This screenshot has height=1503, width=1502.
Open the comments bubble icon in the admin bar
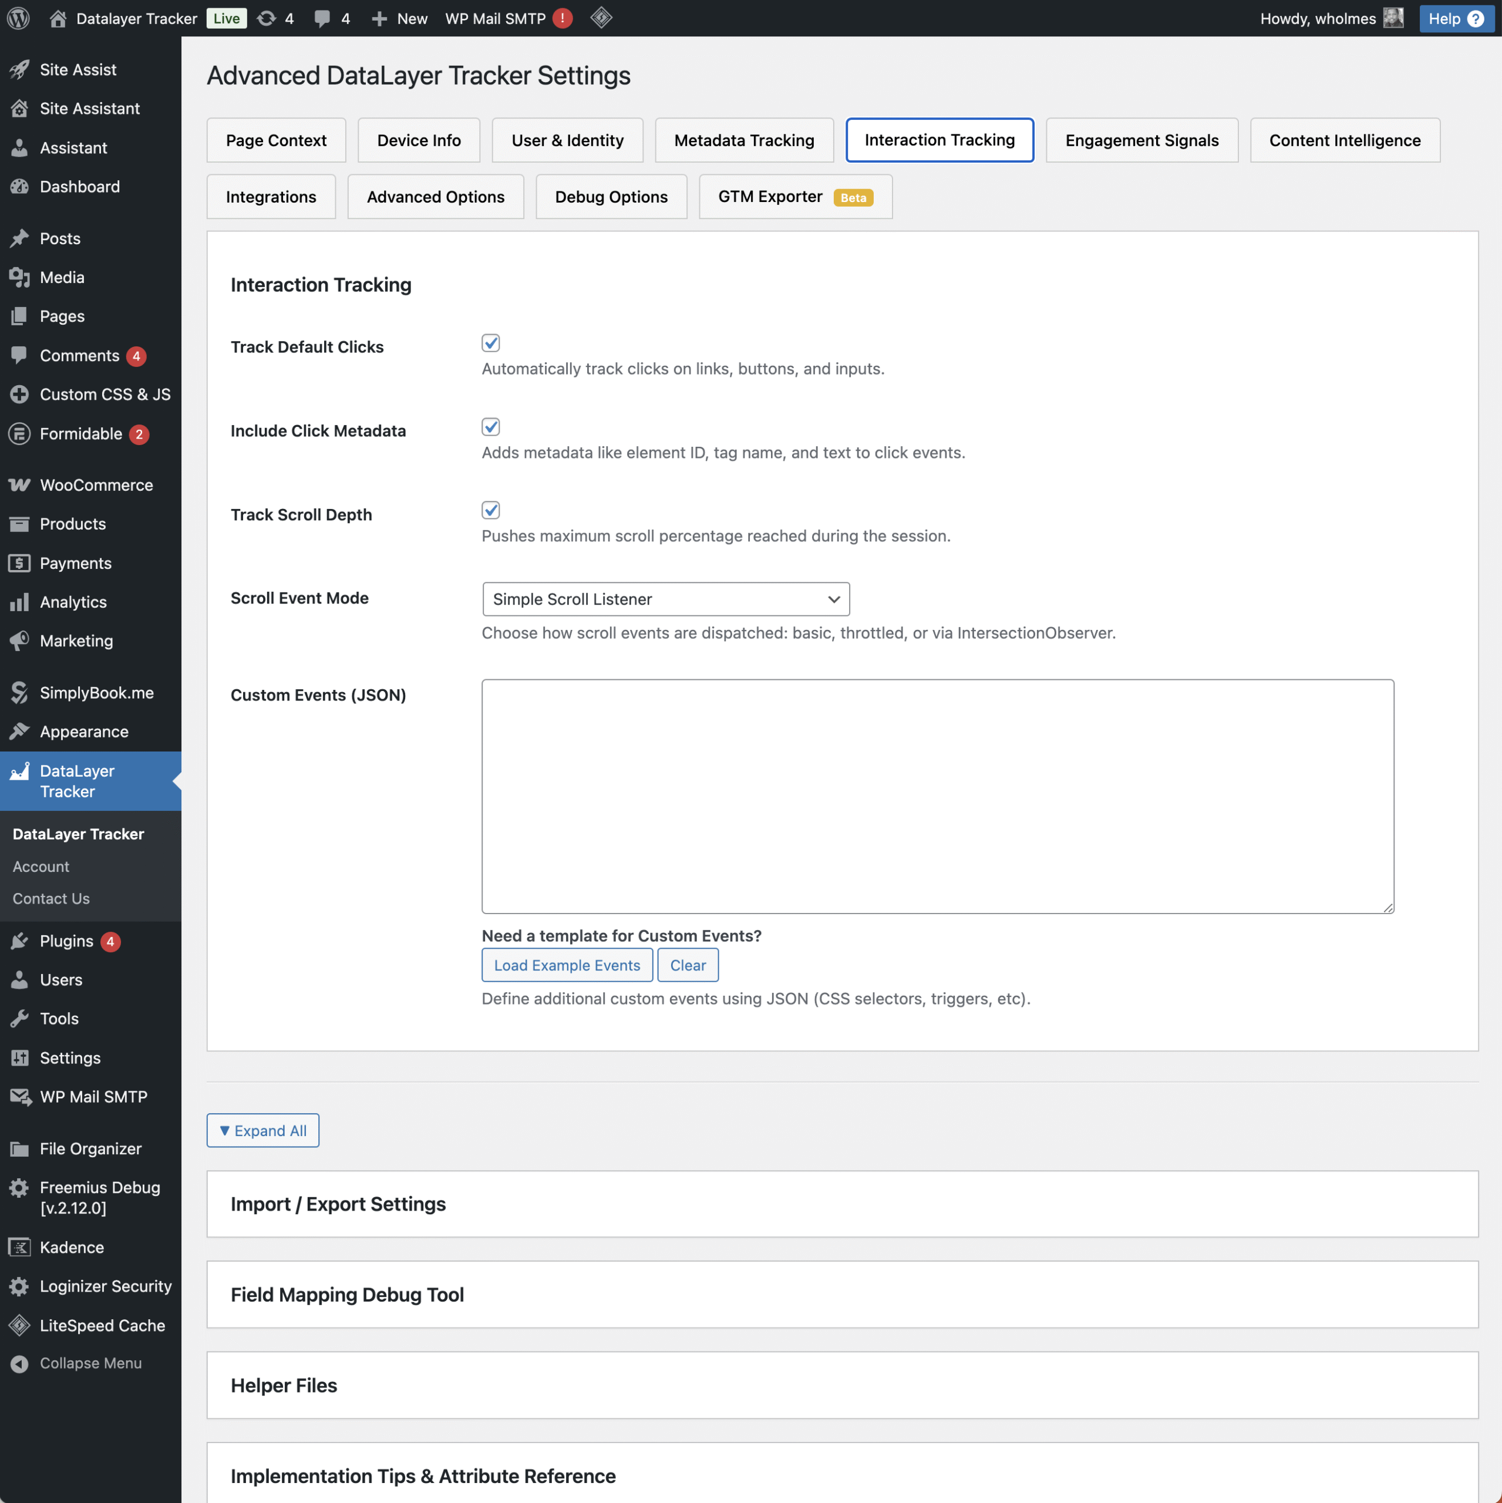321,19
